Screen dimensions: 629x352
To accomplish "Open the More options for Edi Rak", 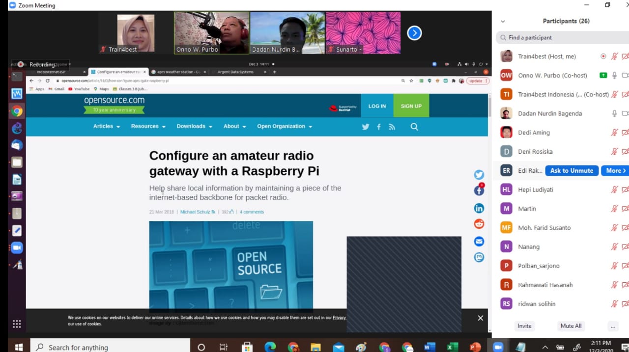I will pyautogui.click(x=615, y=170).
